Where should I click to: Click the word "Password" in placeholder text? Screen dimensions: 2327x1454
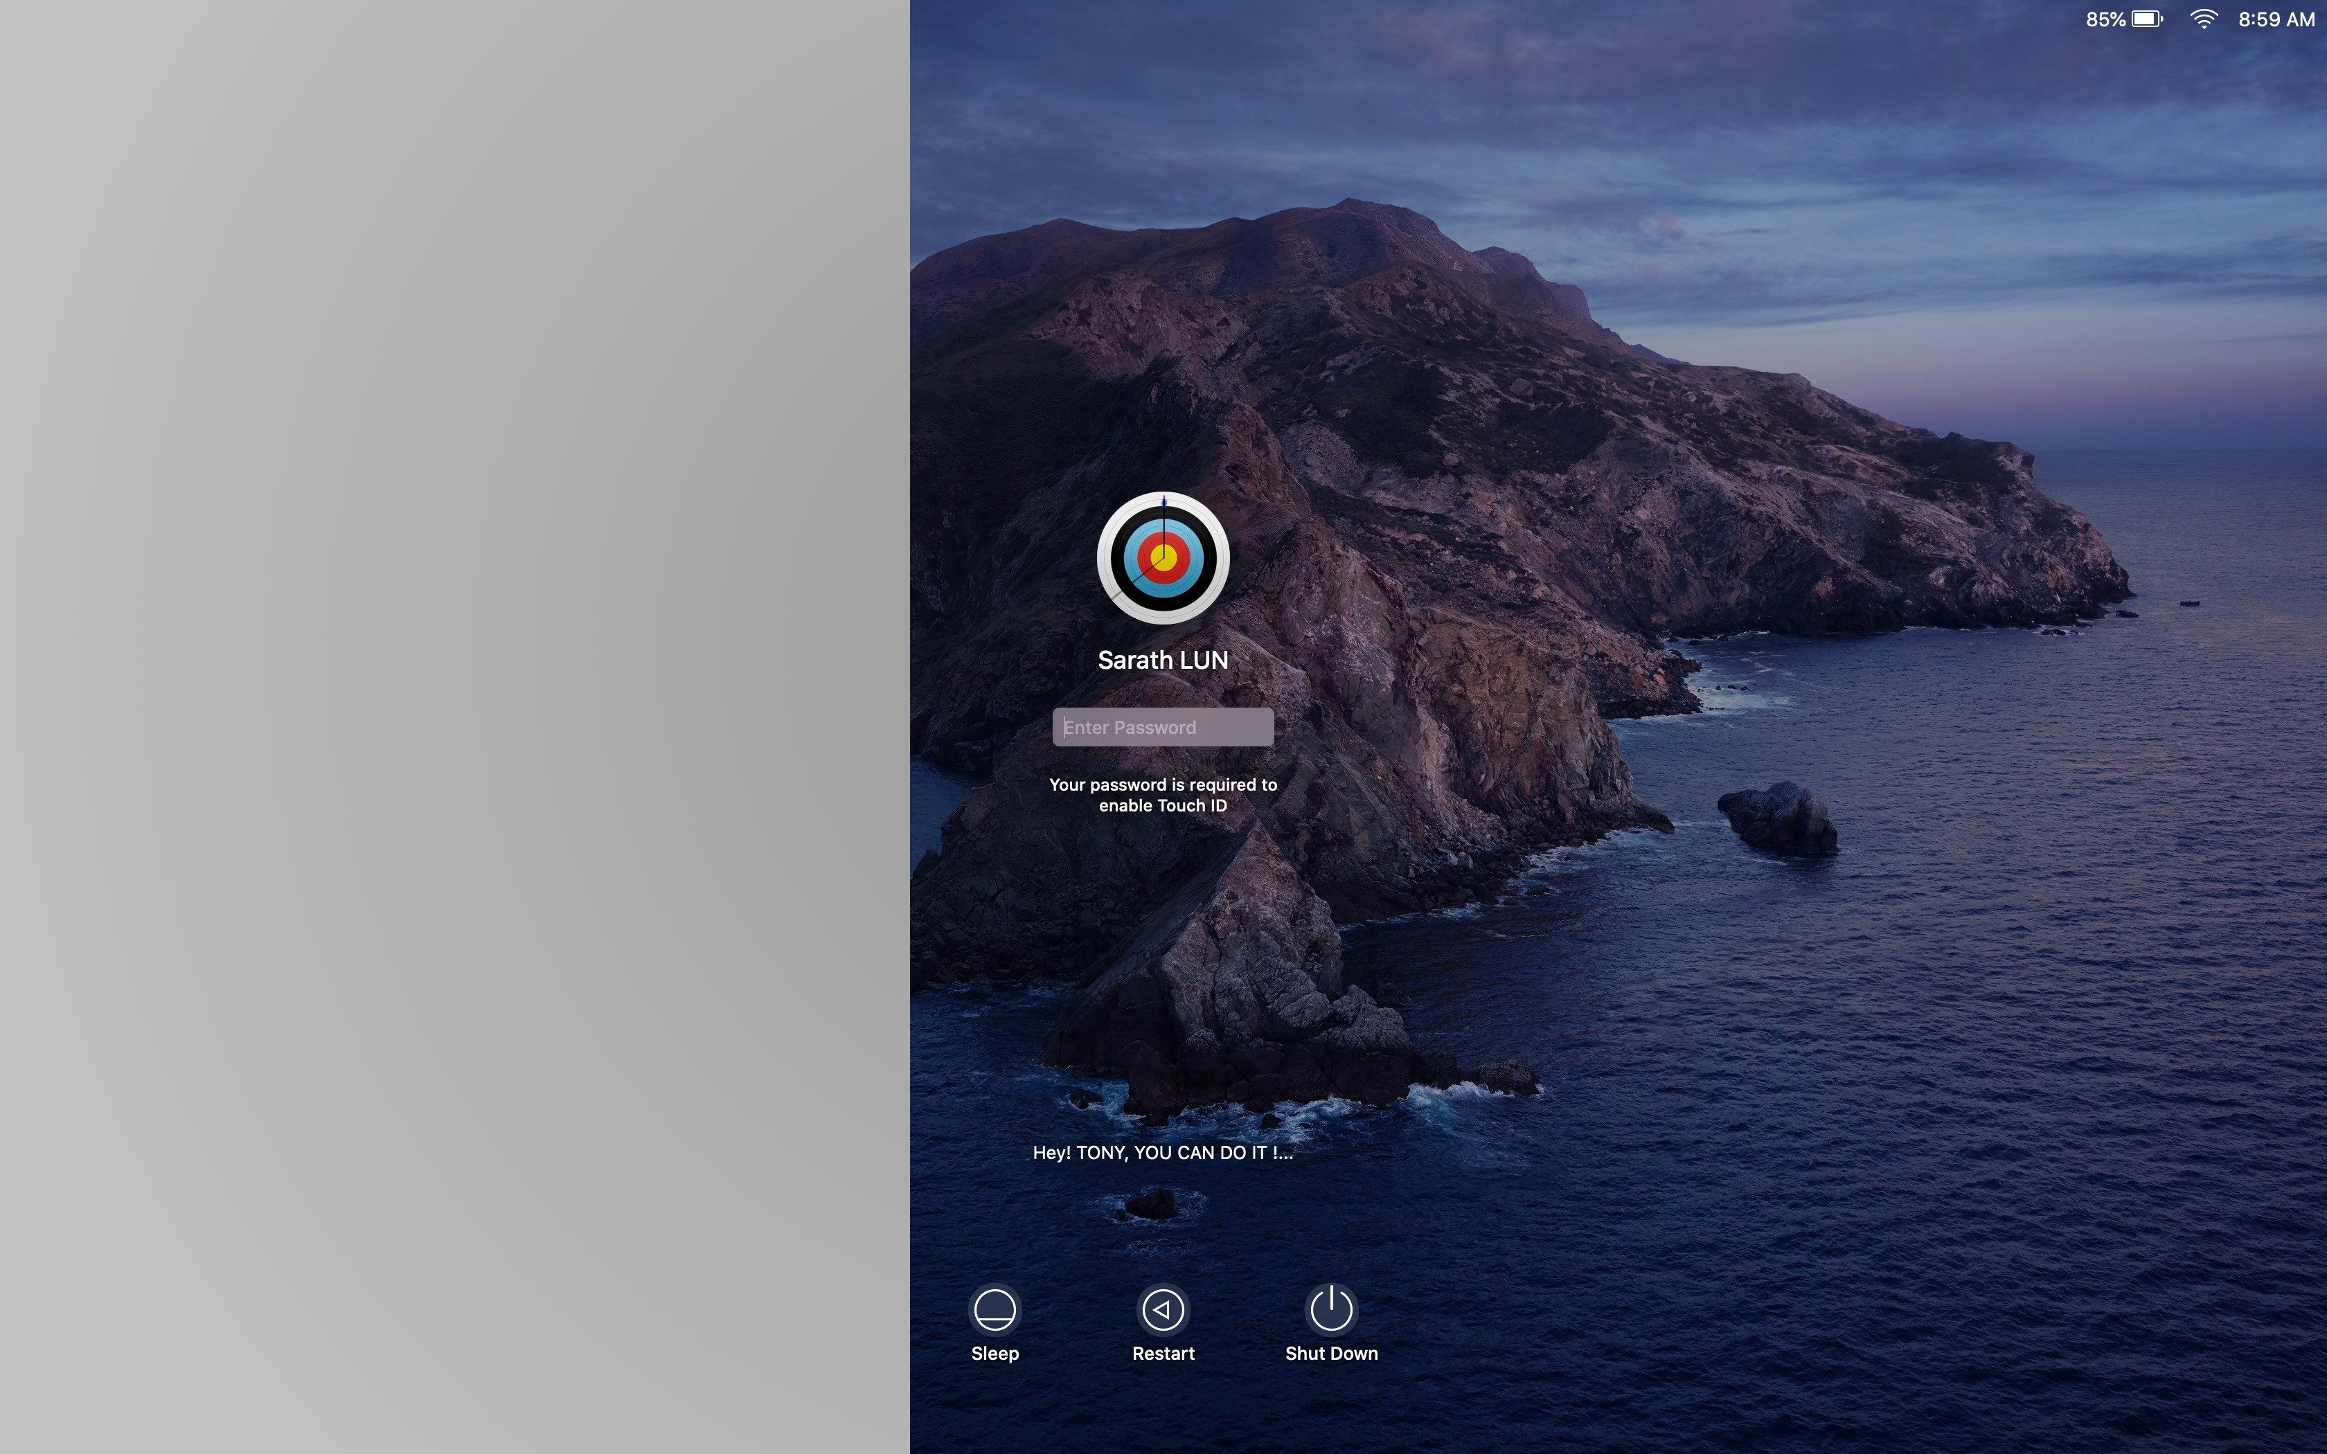click(1155, 727)
